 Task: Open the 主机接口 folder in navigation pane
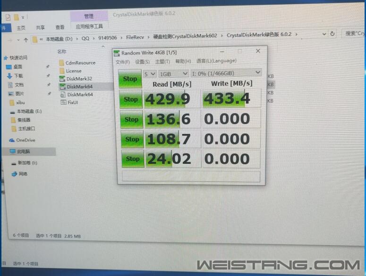24,129
